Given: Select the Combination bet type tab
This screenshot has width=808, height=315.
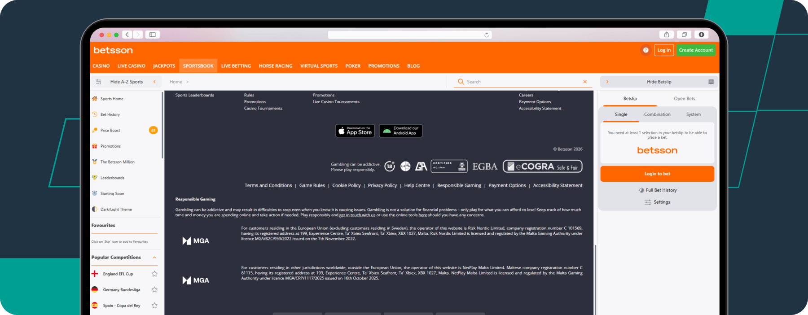Looking at the screenshot, I should [657, 114].
